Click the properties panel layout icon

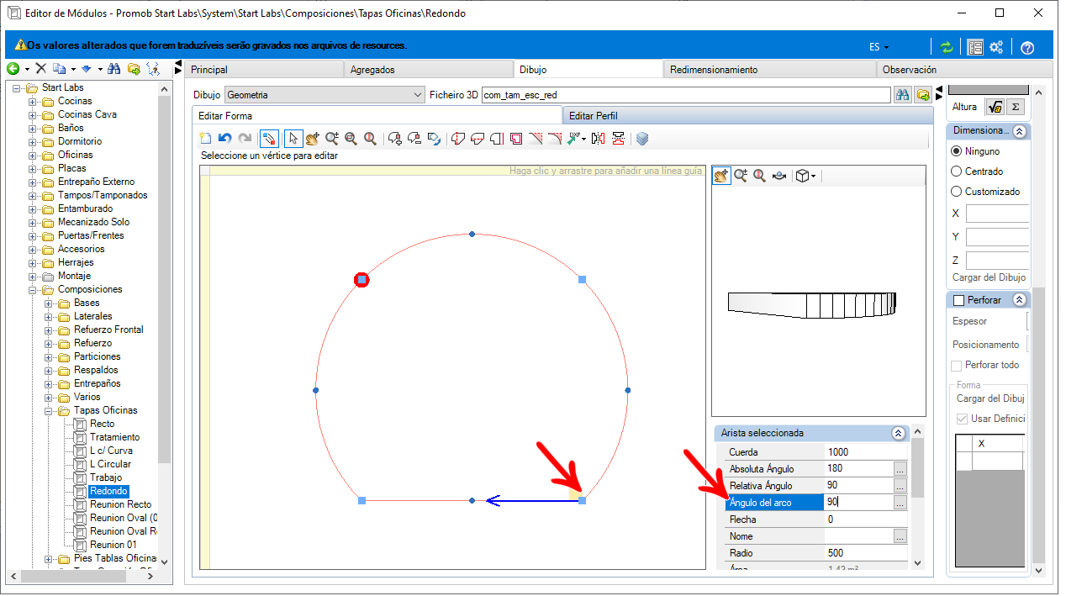click(975, 47)
